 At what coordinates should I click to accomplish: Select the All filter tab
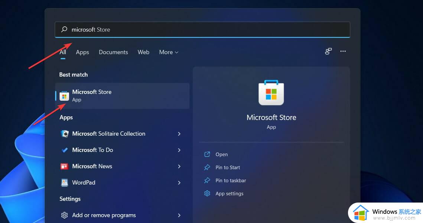63,52
